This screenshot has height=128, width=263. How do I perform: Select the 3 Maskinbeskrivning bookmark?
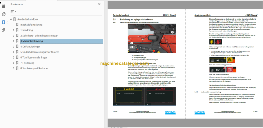32,41
